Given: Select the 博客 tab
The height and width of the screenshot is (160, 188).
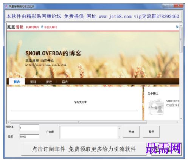Looking at the screenshot, I should point(17,82).
